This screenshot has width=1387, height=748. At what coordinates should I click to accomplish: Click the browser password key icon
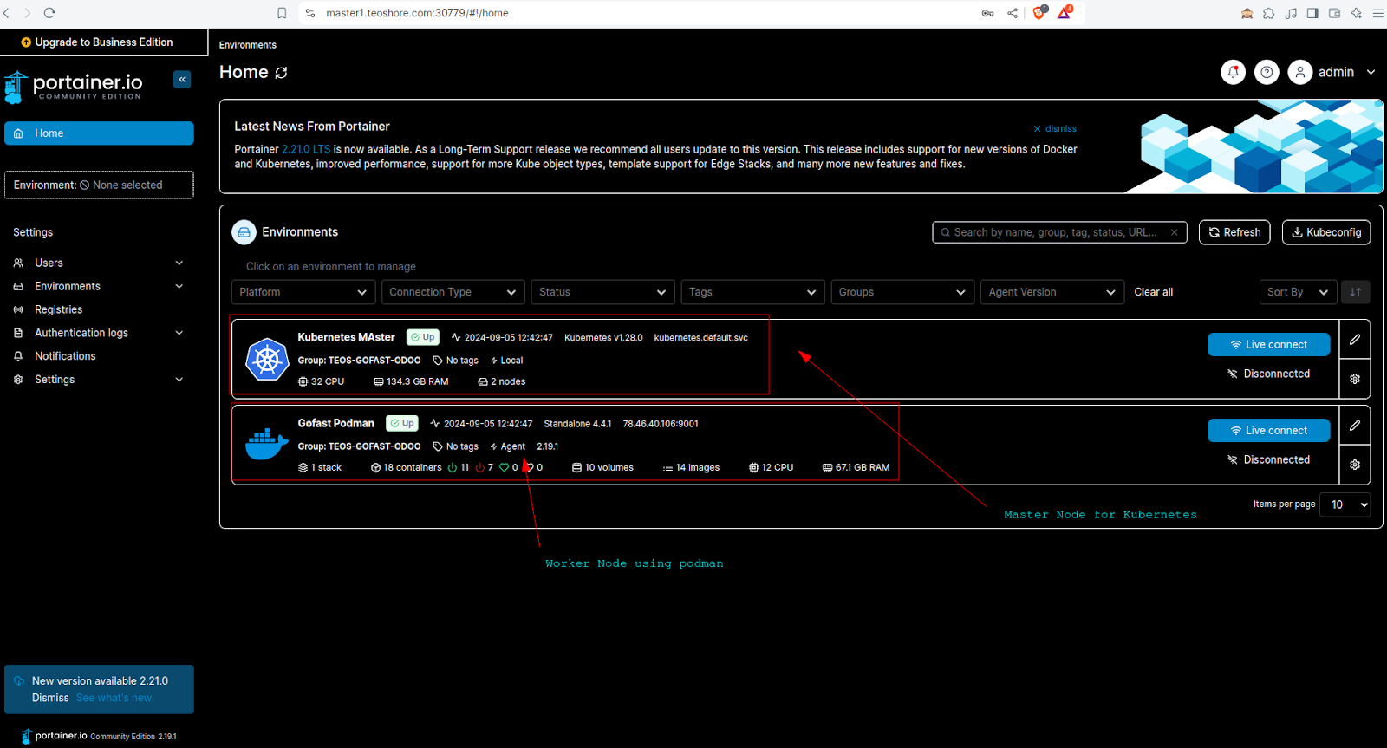coord(987,13)
